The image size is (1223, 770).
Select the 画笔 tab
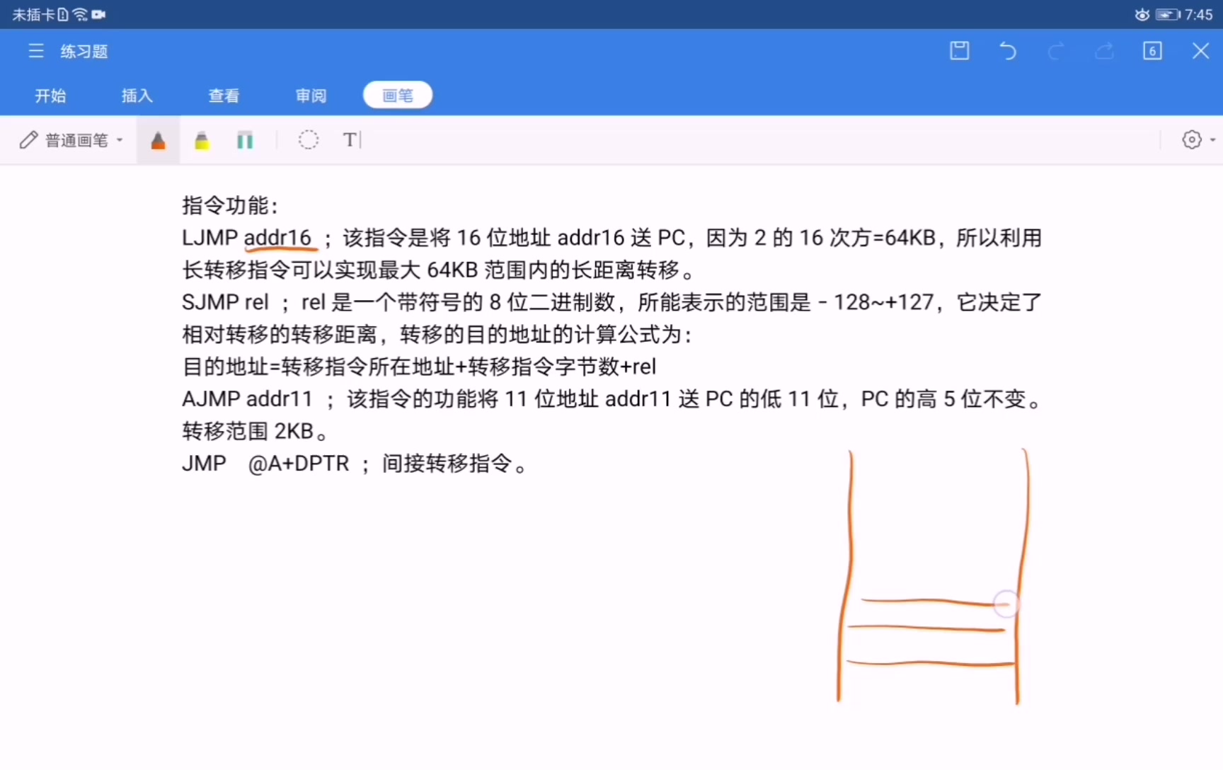[397, 94]
